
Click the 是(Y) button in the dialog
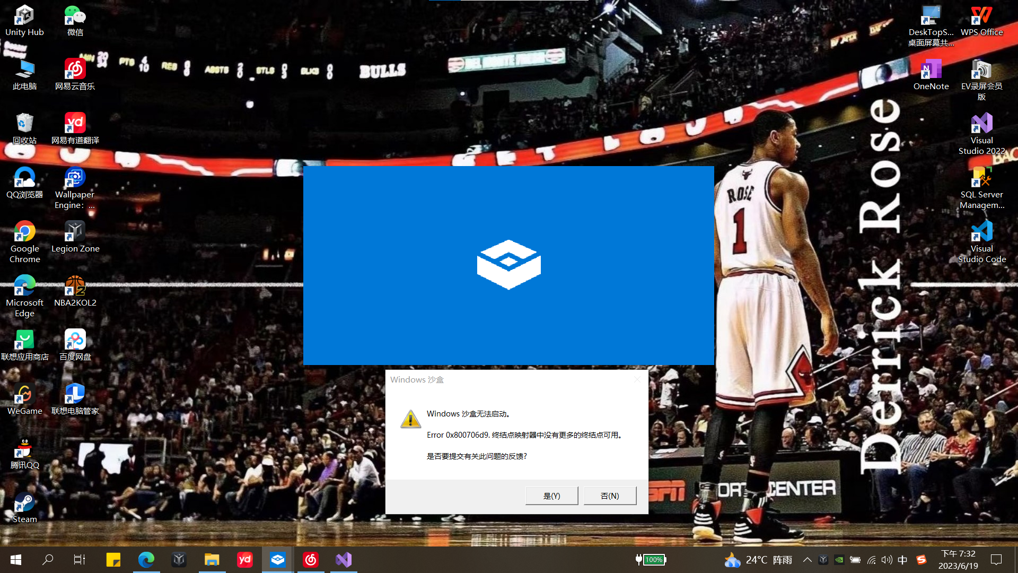pos(551,496)
